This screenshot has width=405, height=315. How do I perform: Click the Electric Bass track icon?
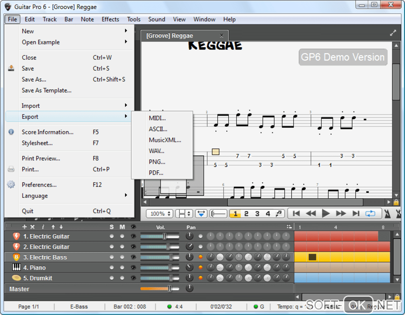pos(17,257)
